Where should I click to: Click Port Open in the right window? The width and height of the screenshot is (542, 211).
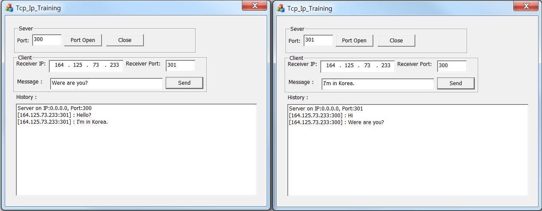(354, 41)
